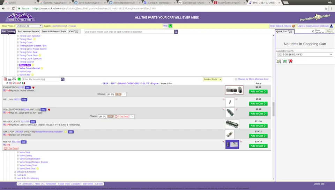This screenshot has height=190, width=335.
Task: Open the Tools & Universal Parts tab
Action: (x=54, y=32)
